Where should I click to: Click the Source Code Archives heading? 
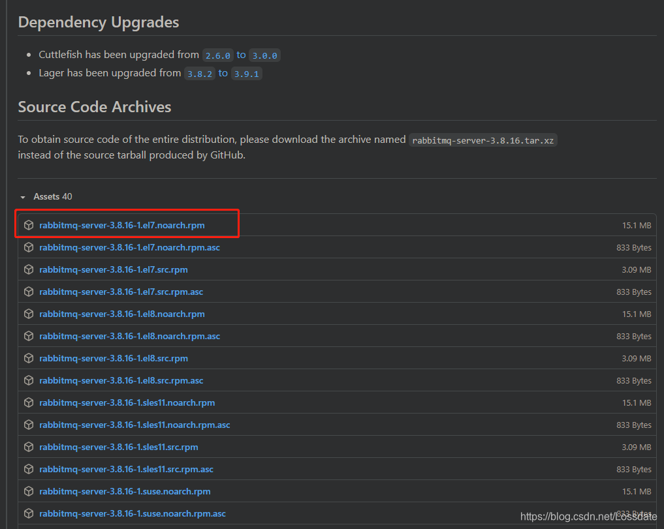tap(95, 106)
